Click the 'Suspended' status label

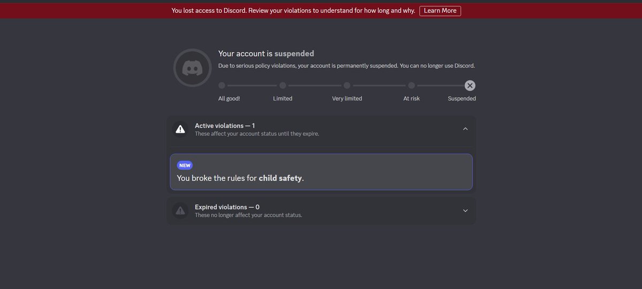pos(462,98)
